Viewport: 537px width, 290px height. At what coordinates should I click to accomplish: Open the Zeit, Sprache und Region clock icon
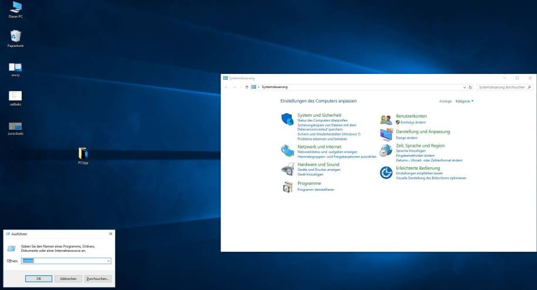pos(386,150)
